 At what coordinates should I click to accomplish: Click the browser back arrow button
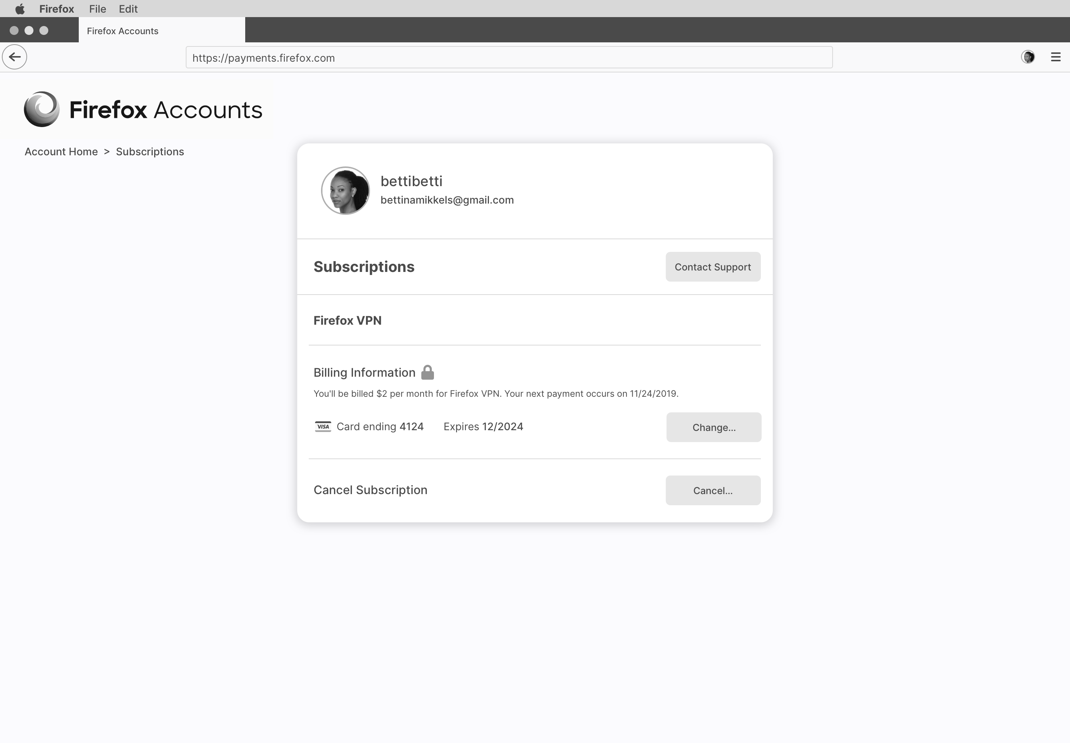pyautogui.click(x=14, y=57)
